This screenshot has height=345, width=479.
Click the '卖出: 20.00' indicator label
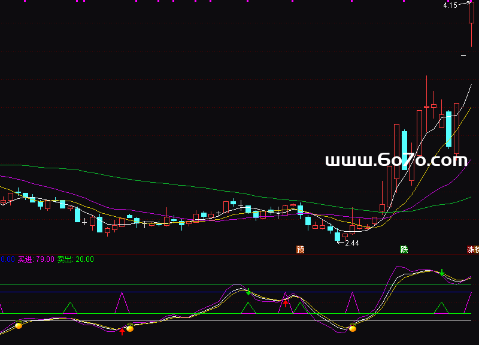click(x=75, y=259)
